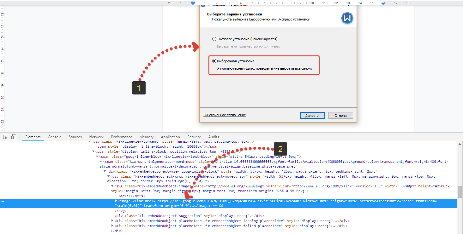
Task: Select the Выборочная установка radio option
Action: (214, 61)
